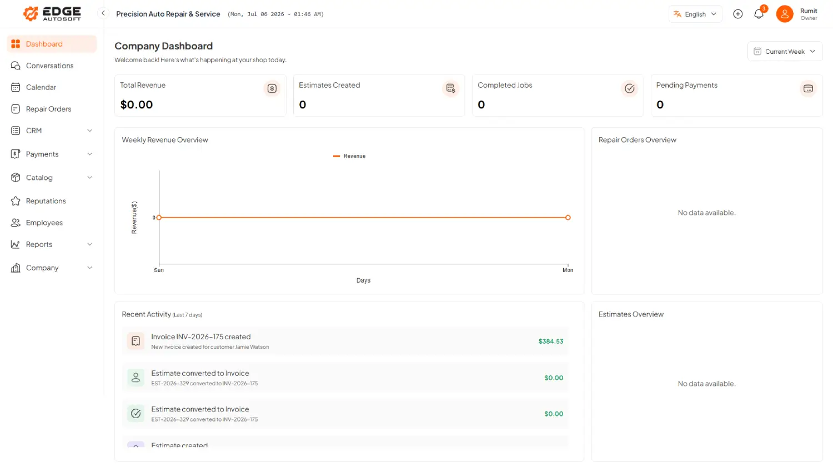
Task: Open the Employees page
Action: [x=52, y=223]
